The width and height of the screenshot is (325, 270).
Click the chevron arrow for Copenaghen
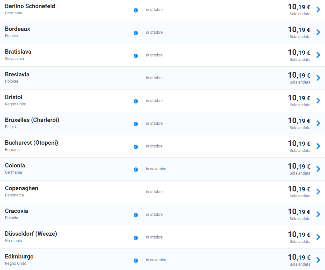point(318,192)
